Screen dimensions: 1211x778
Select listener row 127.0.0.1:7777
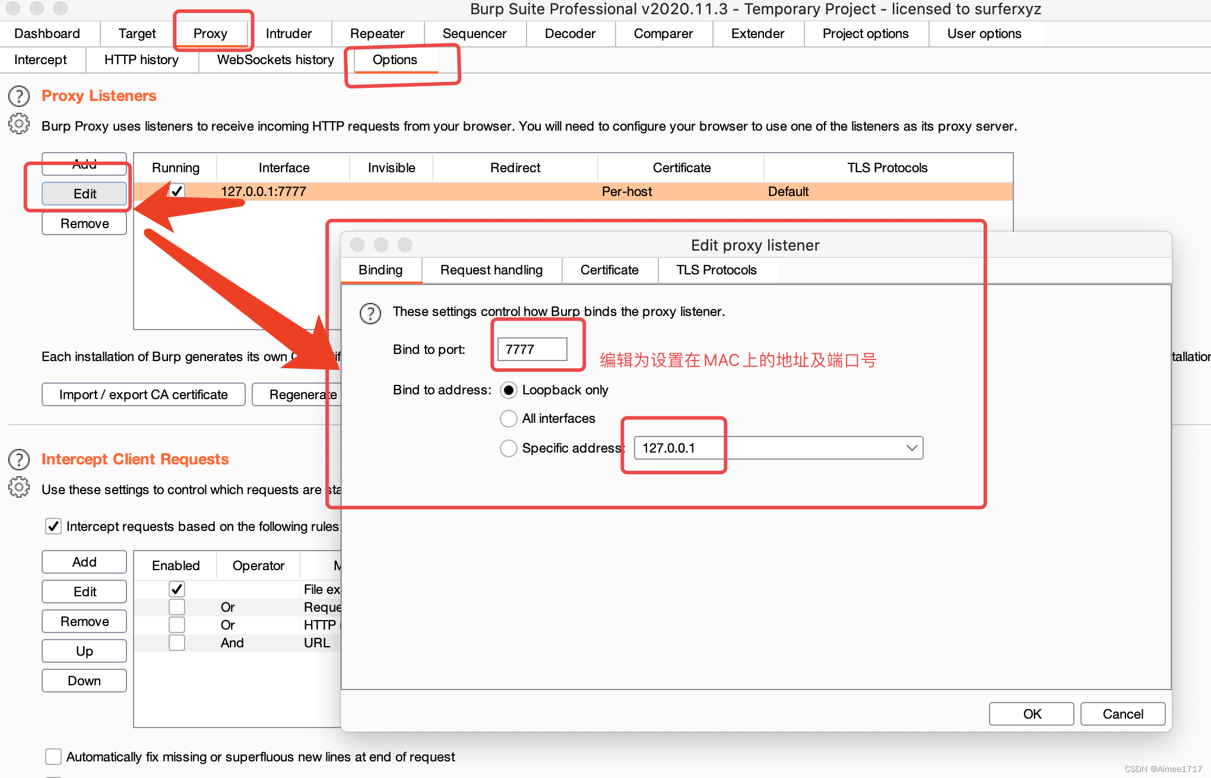click(573, 191)
